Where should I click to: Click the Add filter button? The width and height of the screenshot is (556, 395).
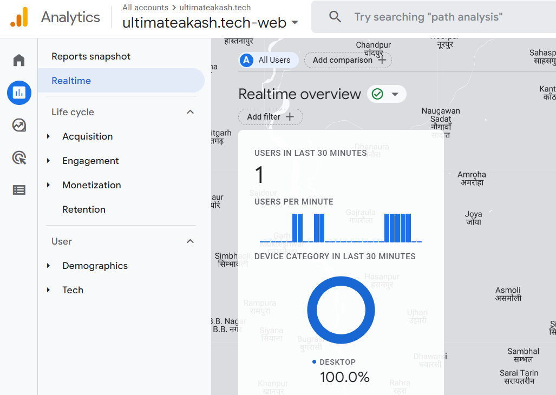point(270,117)
